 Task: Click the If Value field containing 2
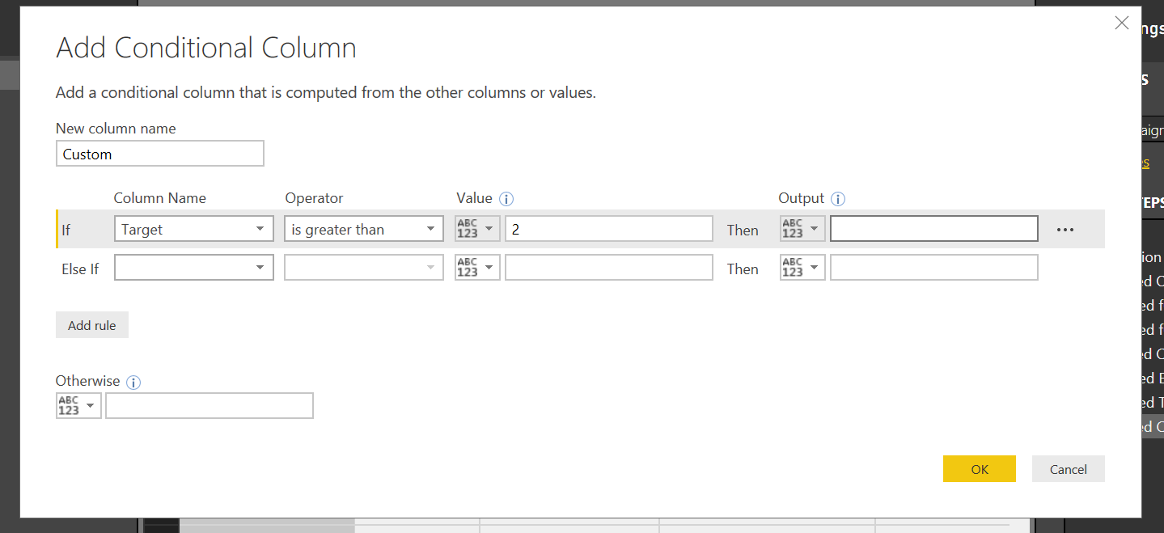609,229
